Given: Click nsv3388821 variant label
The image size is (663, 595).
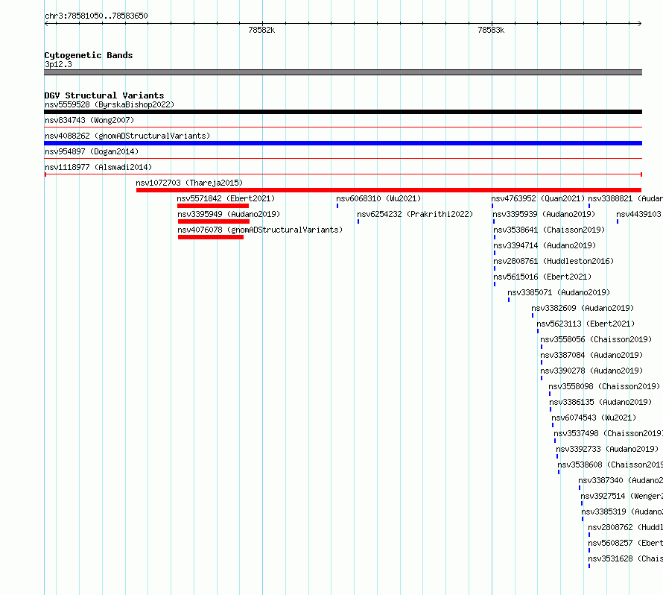Looking at the screenshot, I should (625, 198).
